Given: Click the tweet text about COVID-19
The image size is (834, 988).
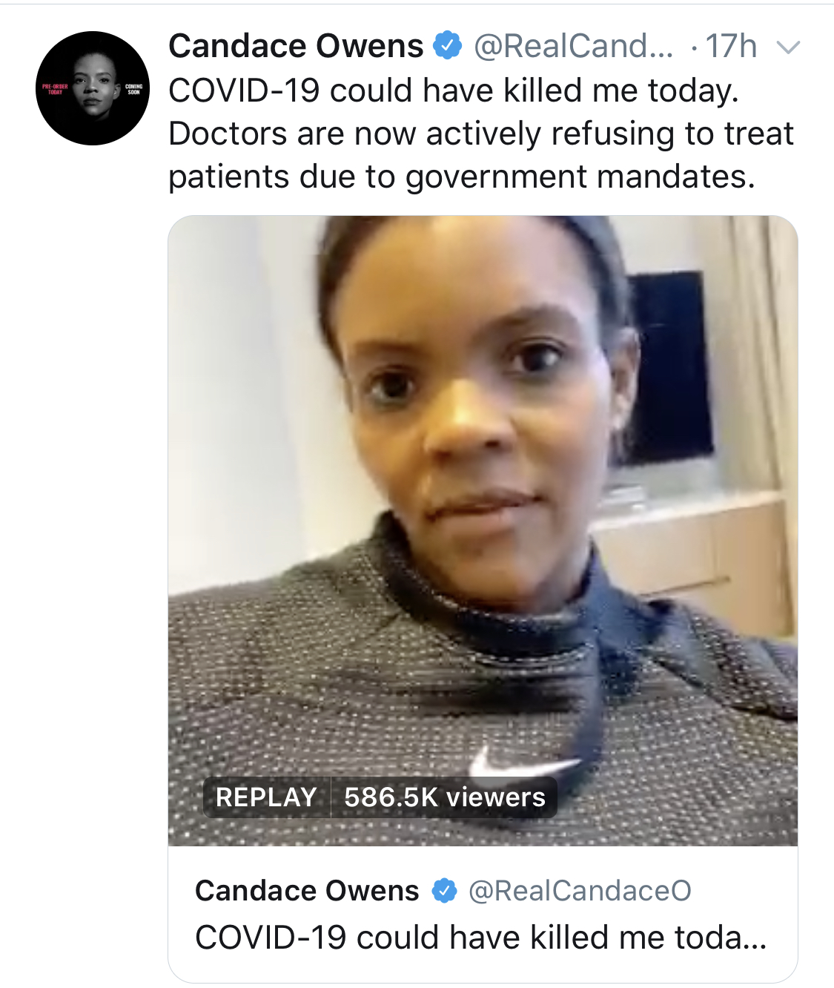Looking at the screenshot, I should (454, 90).
